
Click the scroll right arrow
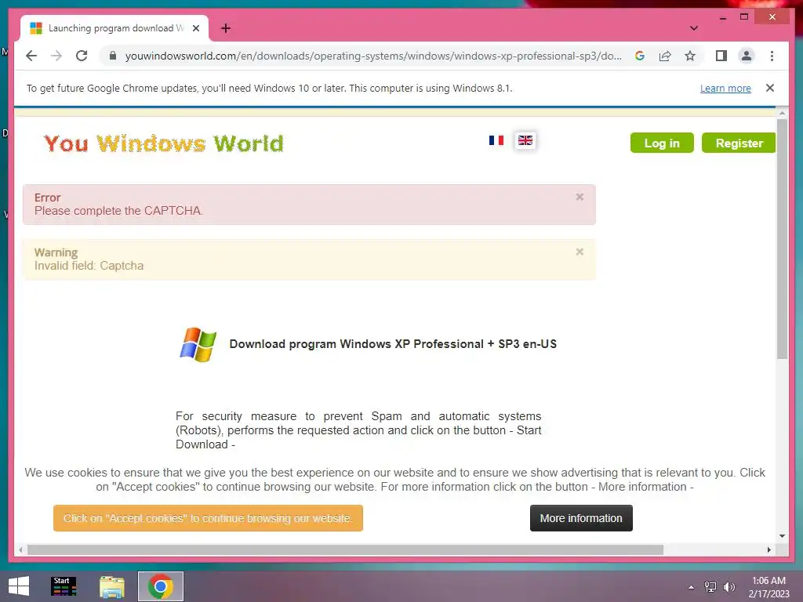768,549
